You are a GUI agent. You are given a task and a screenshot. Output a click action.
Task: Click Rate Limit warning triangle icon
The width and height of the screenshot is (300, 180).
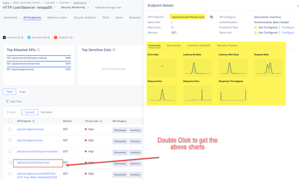click(256, 33)
